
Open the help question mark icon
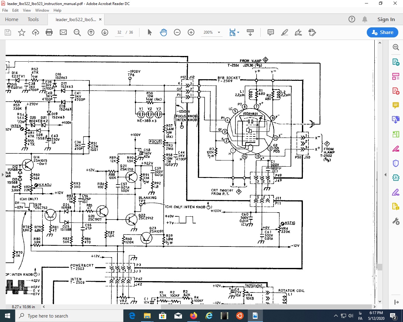tap(352, 19)
